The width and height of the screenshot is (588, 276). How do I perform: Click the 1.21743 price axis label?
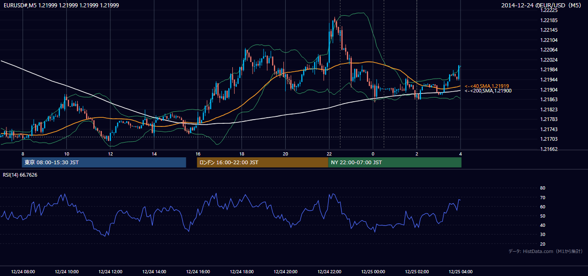point(548,129)
